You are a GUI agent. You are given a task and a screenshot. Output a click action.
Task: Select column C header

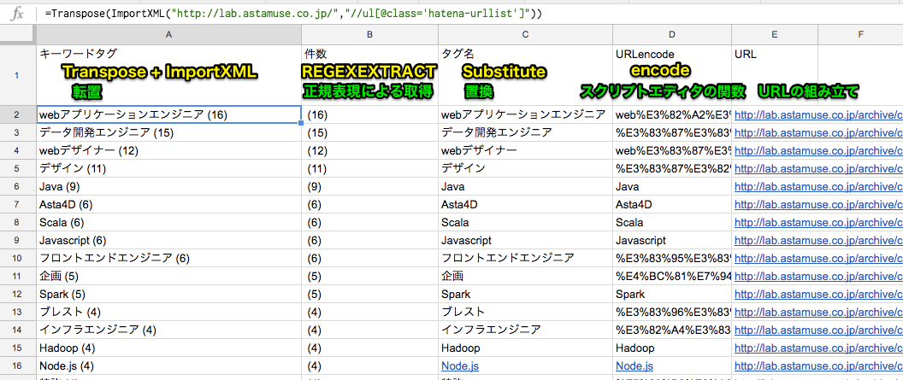[x=525, y=34]
